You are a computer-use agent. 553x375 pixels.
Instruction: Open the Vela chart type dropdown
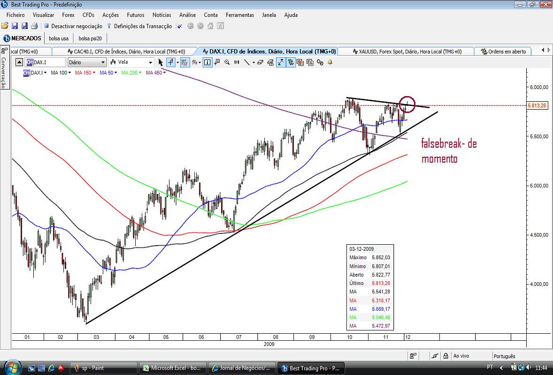point(131,62)
